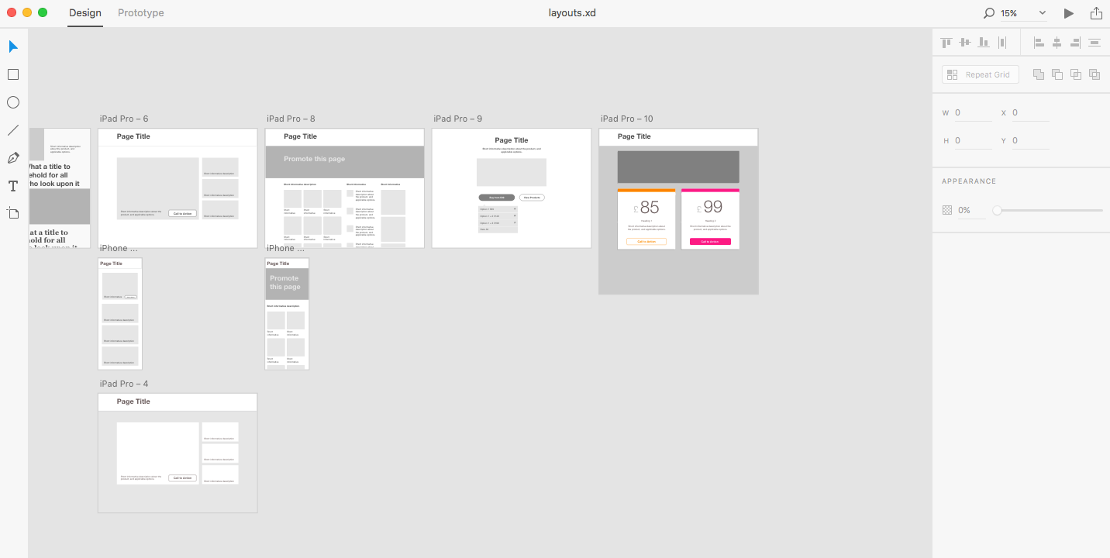Click the share icon
The image size is (1110, 558).
[1096, 13]
